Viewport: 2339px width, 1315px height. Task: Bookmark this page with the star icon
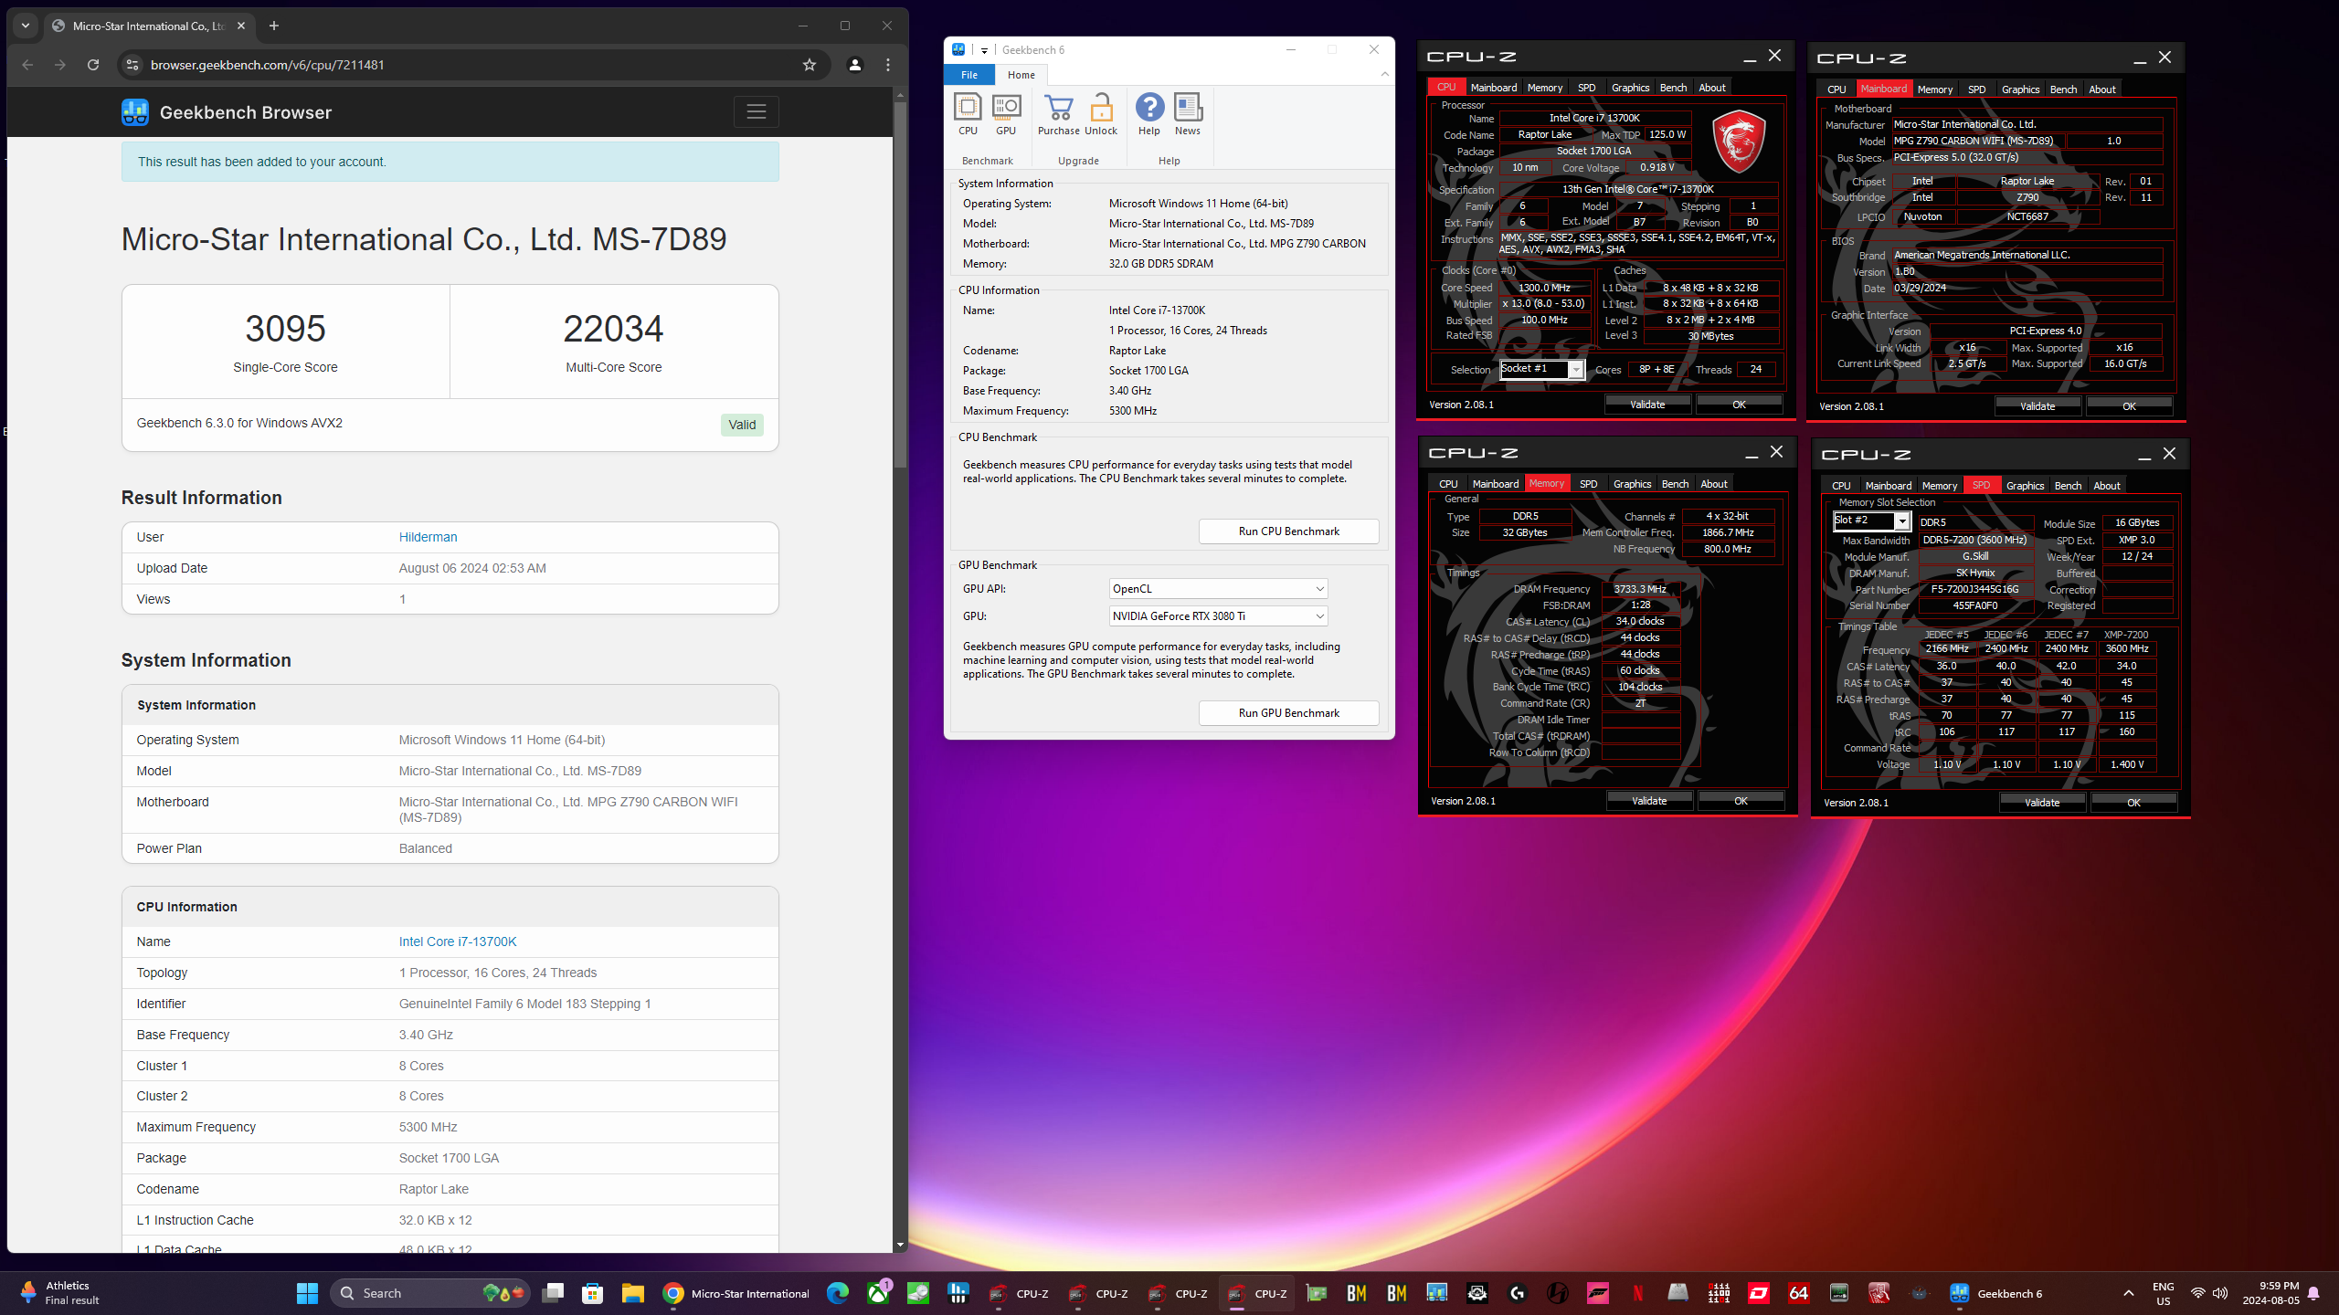809,65
